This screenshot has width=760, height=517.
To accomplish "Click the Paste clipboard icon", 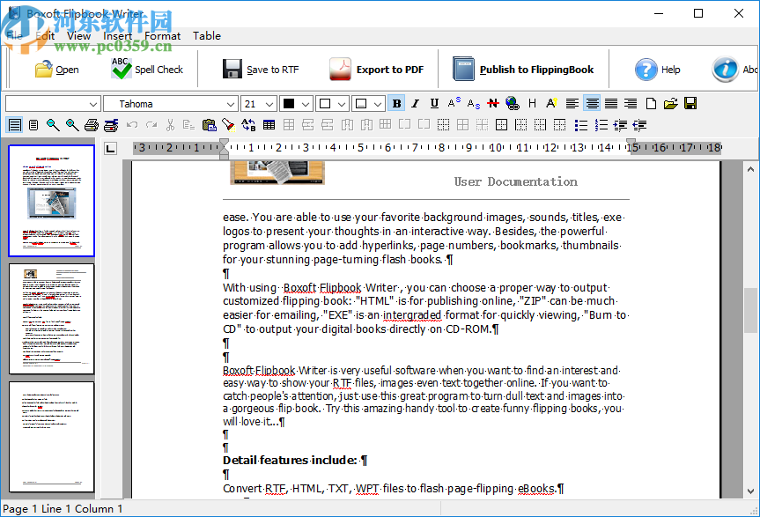I will [210, 124].
